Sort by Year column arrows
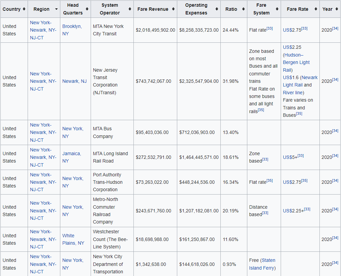Screen dimensions: 341x276 337,9
